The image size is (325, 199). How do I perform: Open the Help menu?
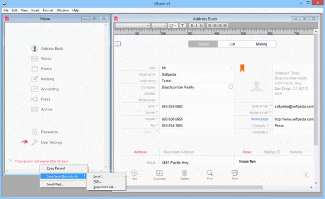pyautogui.click(x=76, y=10)
